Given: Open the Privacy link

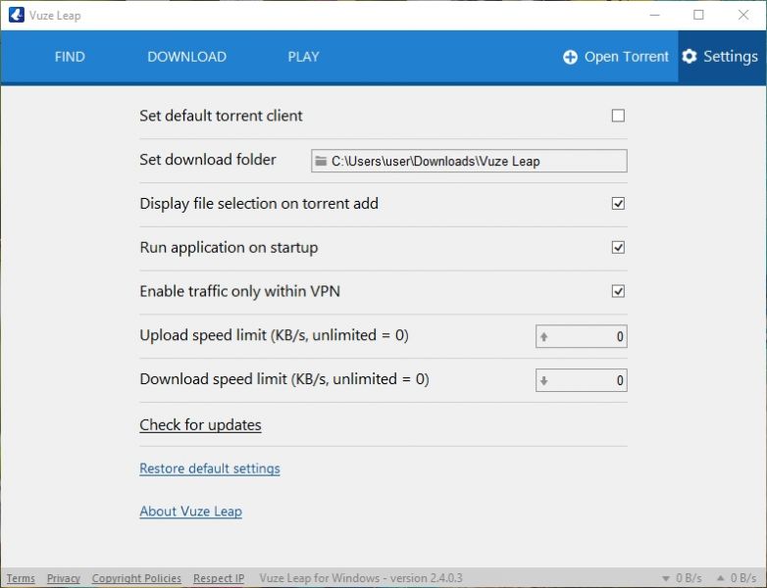Looking at the screenshot, I should 64,578.
